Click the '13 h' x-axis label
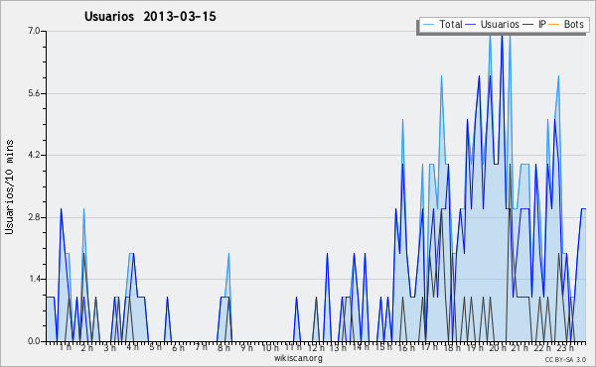Screen dimensions: 596x367 pos(338,347)
